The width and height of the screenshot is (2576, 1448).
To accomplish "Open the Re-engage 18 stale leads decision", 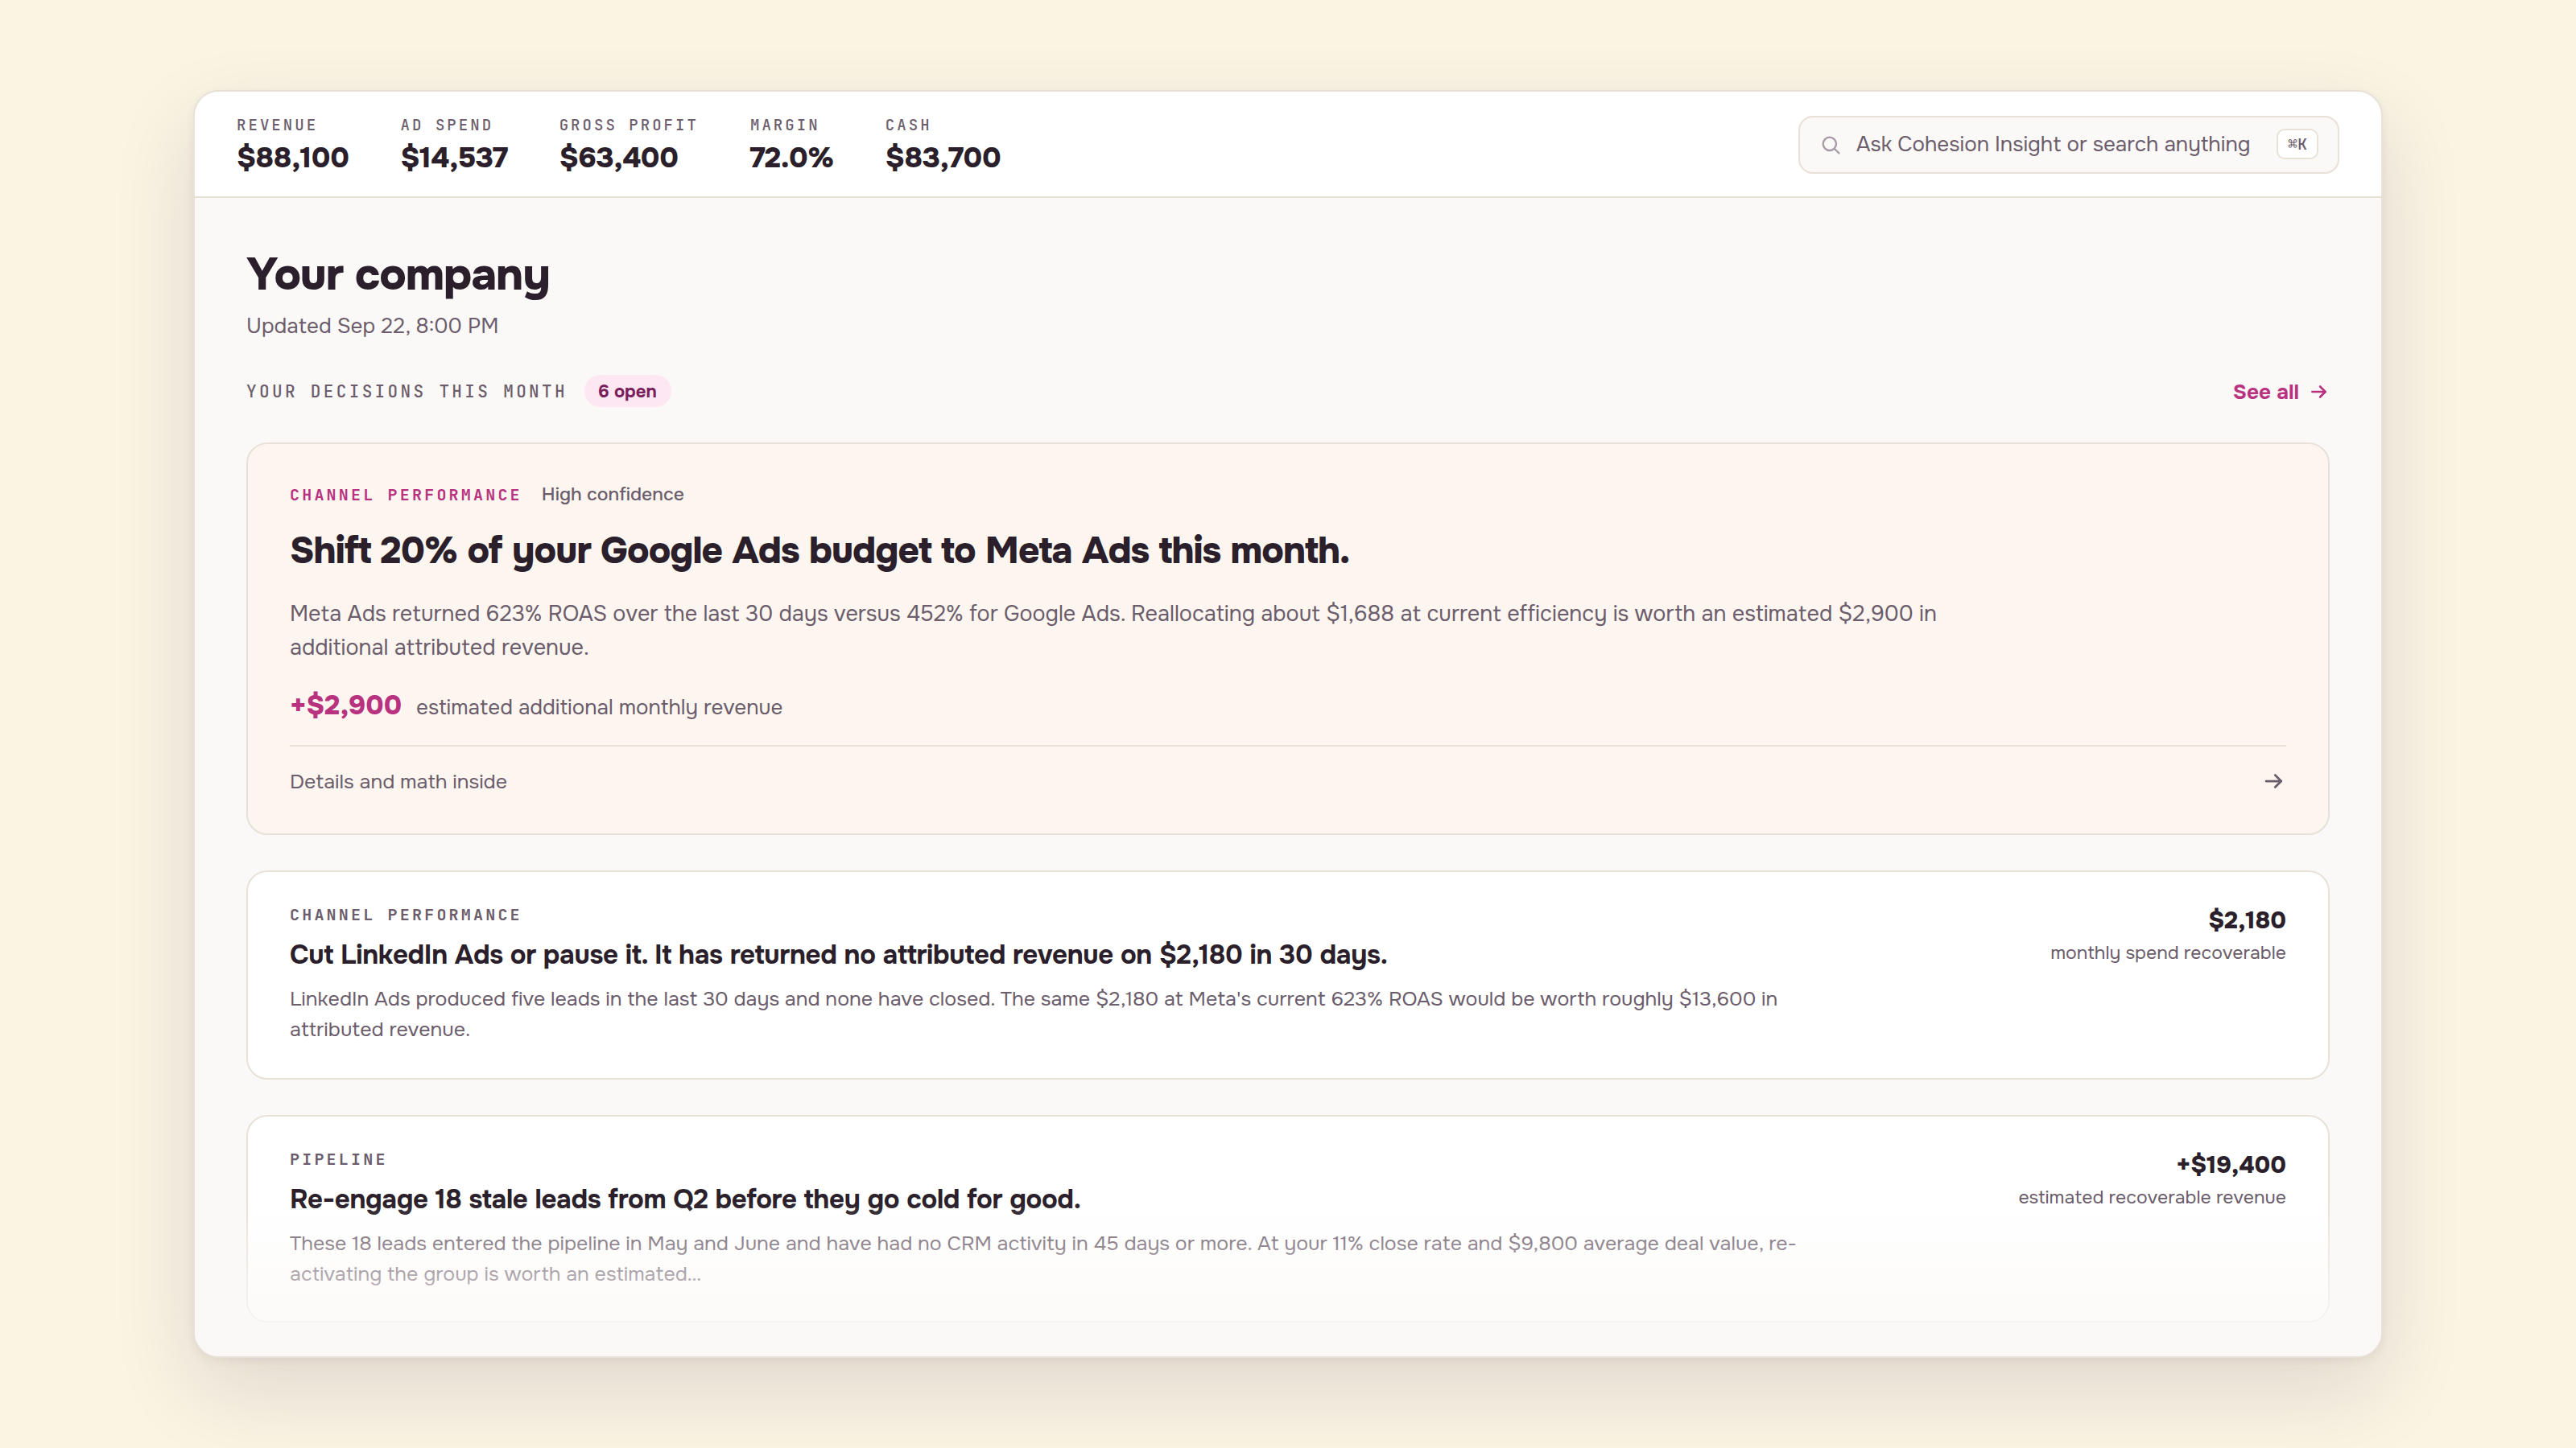I will click(1287, 1218).
